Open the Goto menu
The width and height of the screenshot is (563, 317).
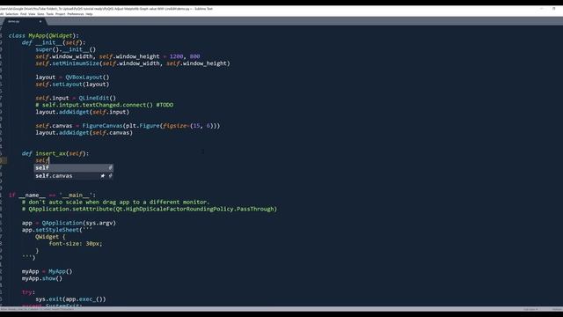pos(40,14)
